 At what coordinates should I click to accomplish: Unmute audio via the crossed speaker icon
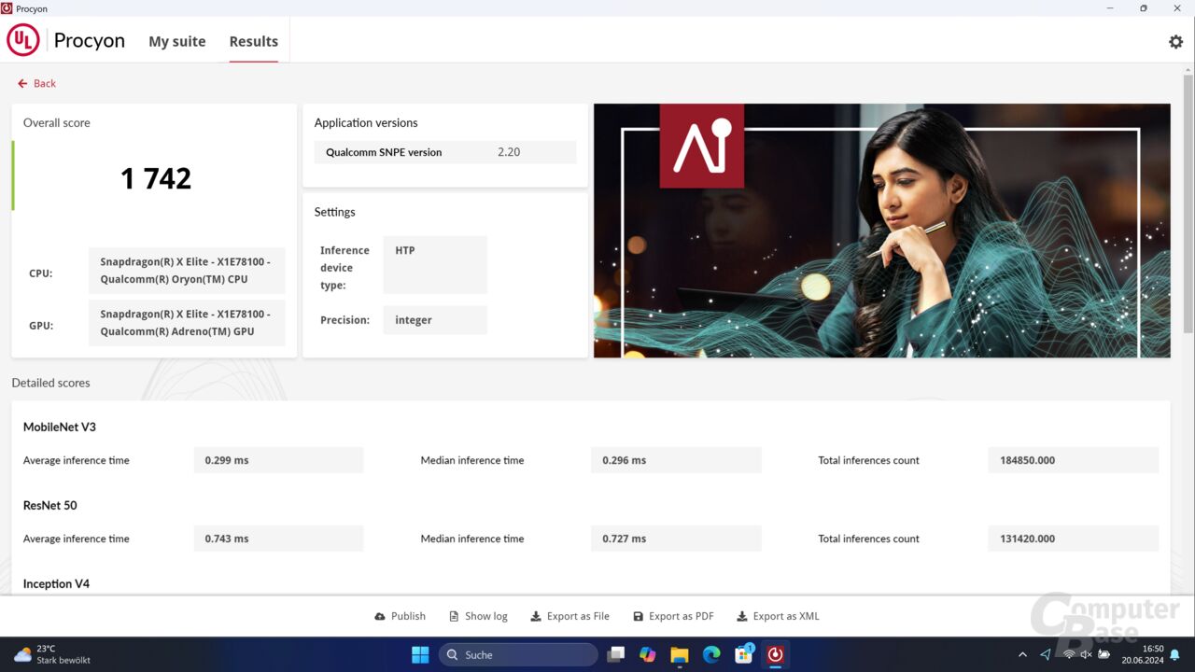click(1085, 654)
